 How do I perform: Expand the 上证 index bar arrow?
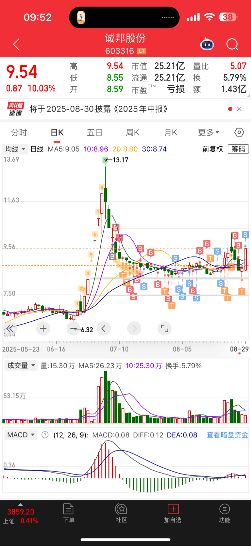pos(20,505)
